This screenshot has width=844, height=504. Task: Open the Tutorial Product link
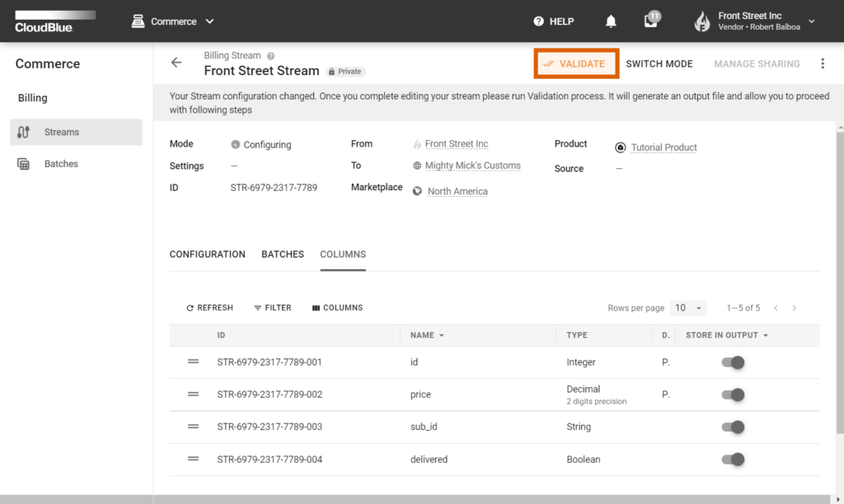tap(663, 147)
